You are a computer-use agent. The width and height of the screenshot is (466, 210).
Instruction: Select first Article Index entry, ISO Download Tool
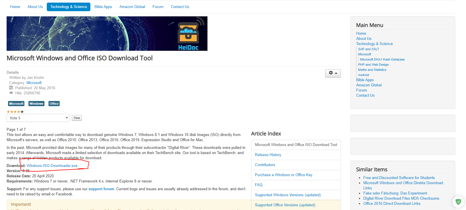point(296,145)
